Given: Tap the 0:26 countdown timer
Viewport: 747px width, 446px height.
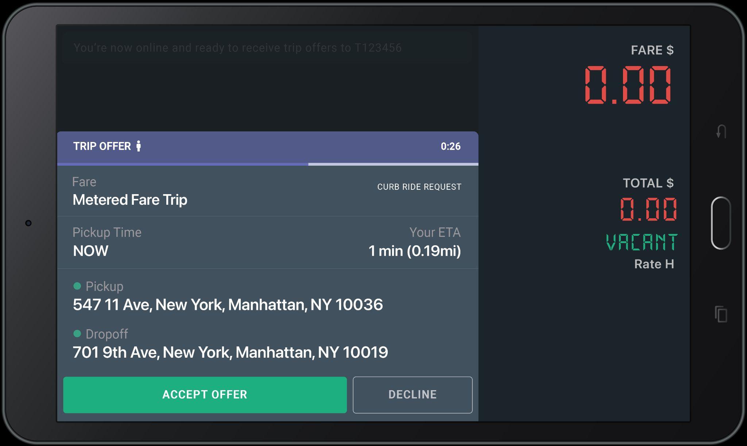Looking at the screenshot, I should (450, 146).
